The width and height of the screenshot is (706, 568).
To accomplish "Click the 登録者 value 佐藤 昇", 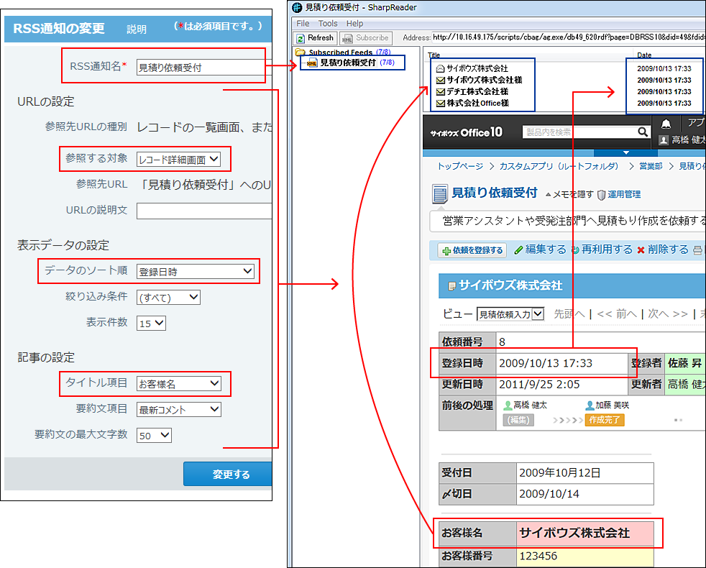I will coord(684,363).
